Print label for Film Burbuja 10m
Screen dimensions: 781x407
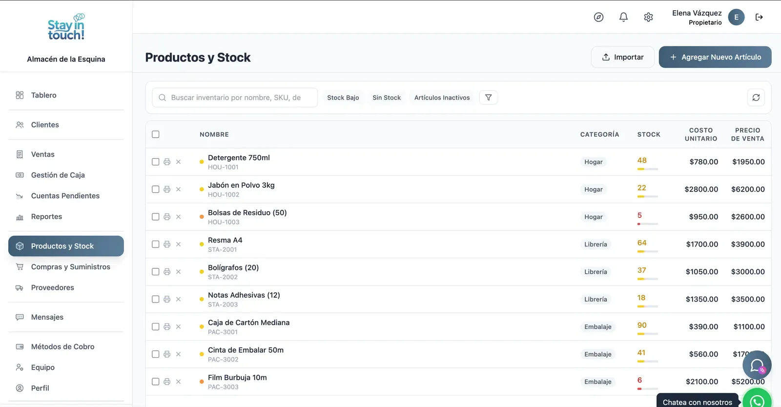[x=167, y=382]
